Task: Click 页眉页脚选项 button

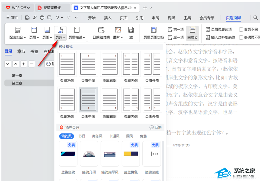Action: click(x=219, y=29)
